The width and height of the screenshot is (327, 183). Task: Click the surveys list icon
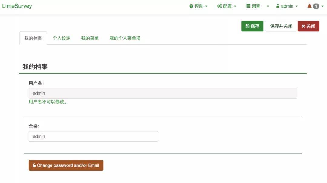tap(248, 6)
